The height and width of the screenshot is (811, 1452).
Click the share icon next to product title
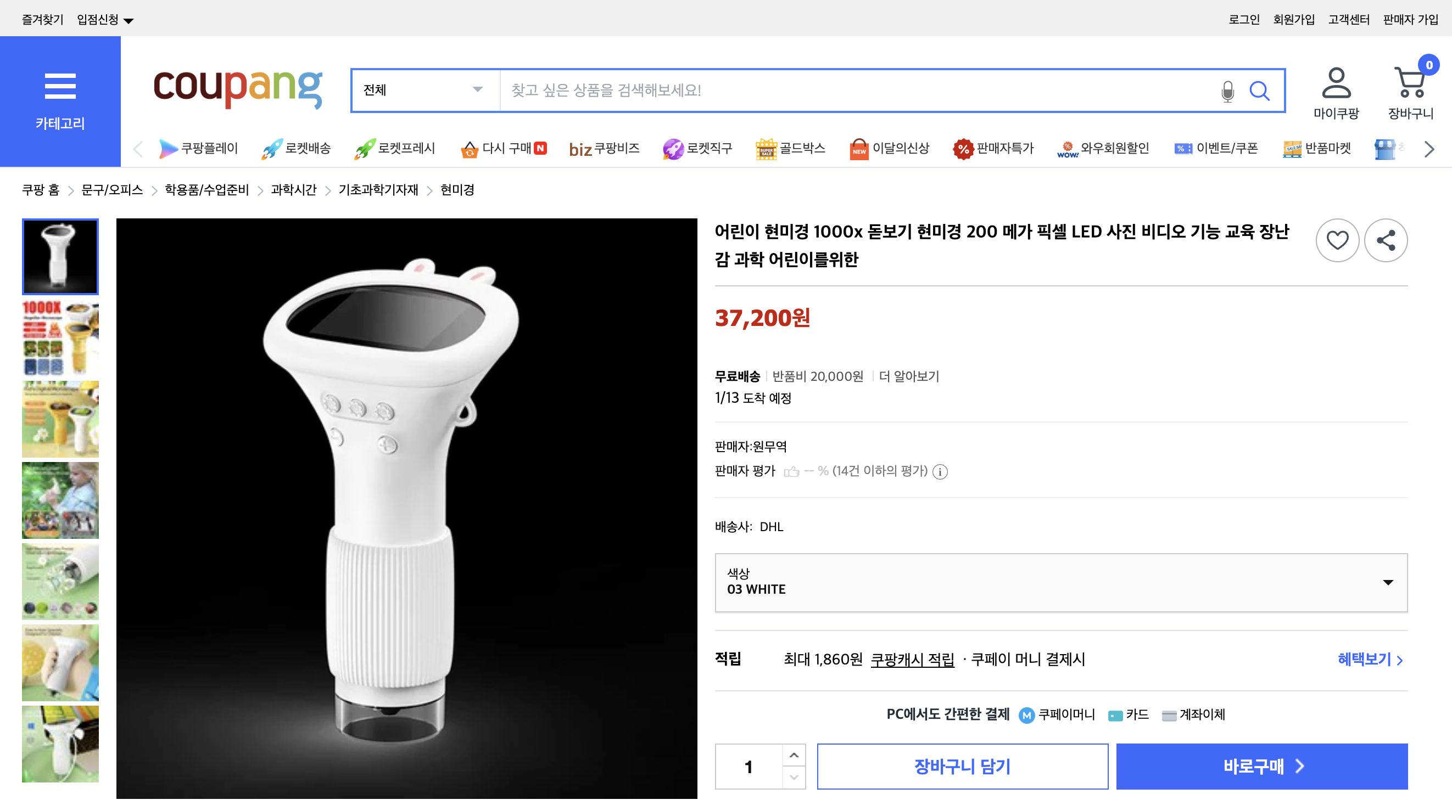(1386, 240)
